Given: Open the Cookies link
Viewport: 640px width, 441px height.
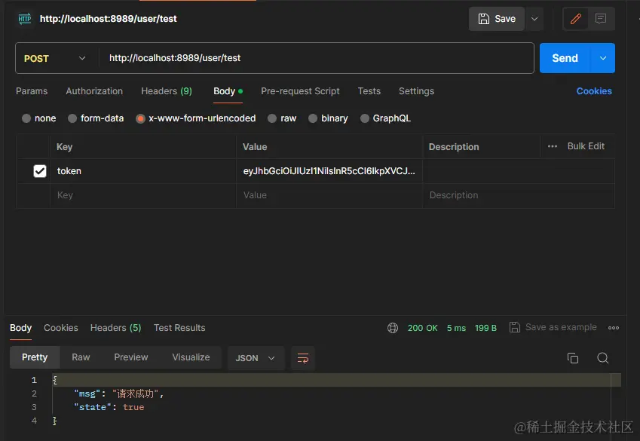Looking at the screenshot, I should (594, 91).
